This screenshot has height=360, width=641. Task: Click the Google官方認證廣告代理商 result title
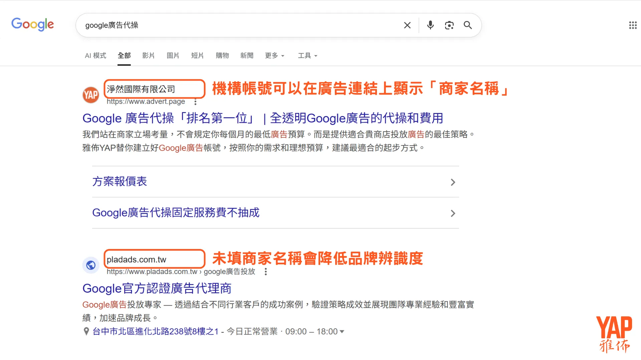(x=157, y=288)
